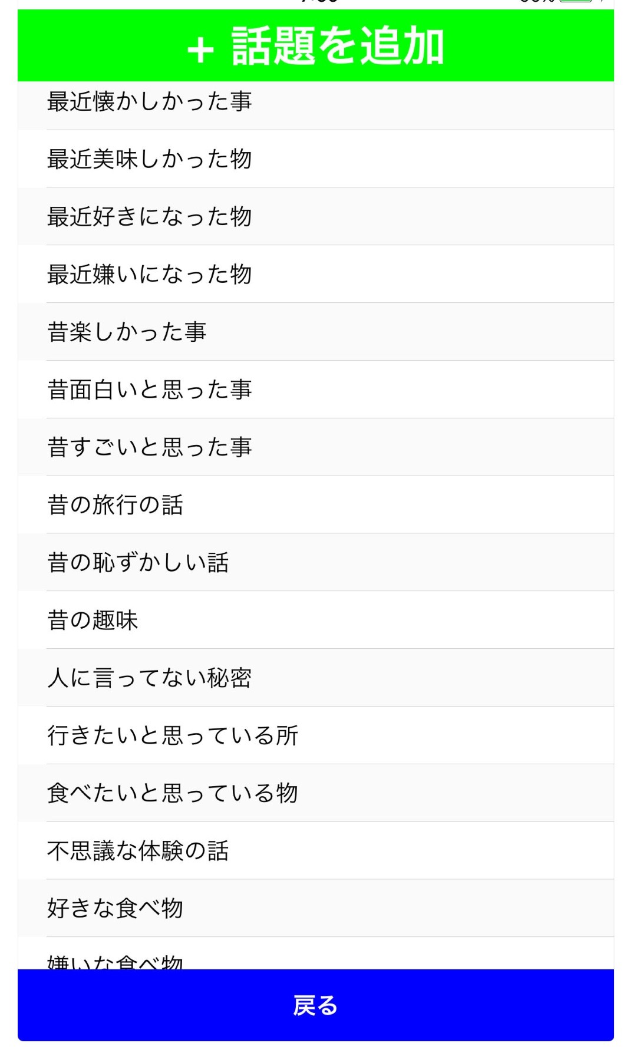Select the 人に言ってない秘密 list item
Image resolution: width=630 pixels, height=1056 pixels.
tap(150, 678)
